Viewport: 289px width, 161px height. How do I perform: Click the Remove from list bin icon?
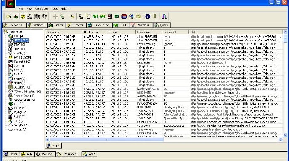click(x=62, y=16)
